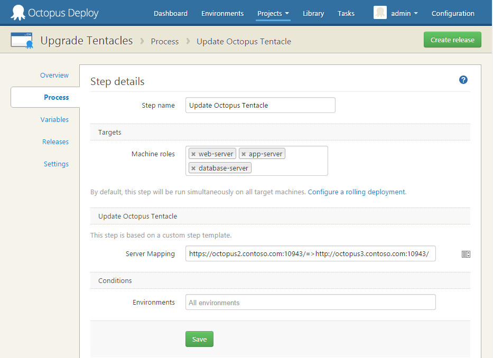This screenshot has width=493, height=358.
Task: Click the Create release button
Action: point(452,40)
